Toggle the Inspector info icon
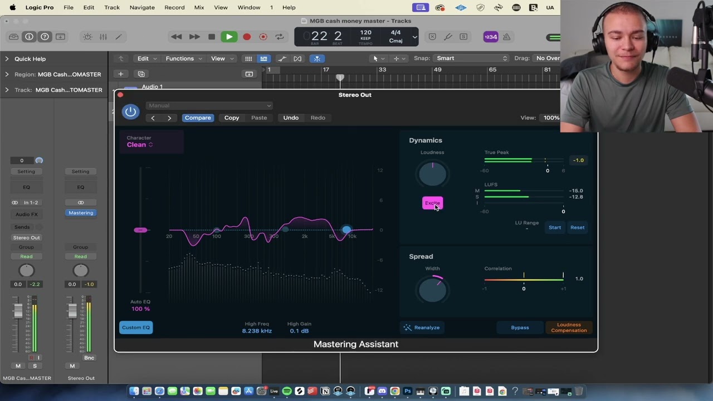 (x=29, y=37)
